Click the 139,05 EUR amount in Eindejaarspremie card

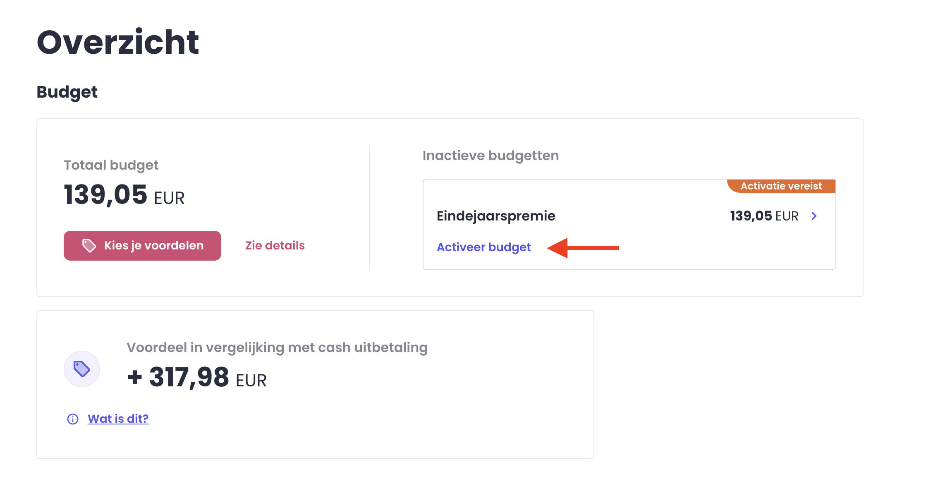(x=764, y=216)
